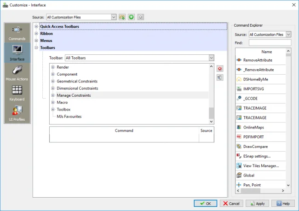Expand the Quick Access Toolbars node

(36, 27)
